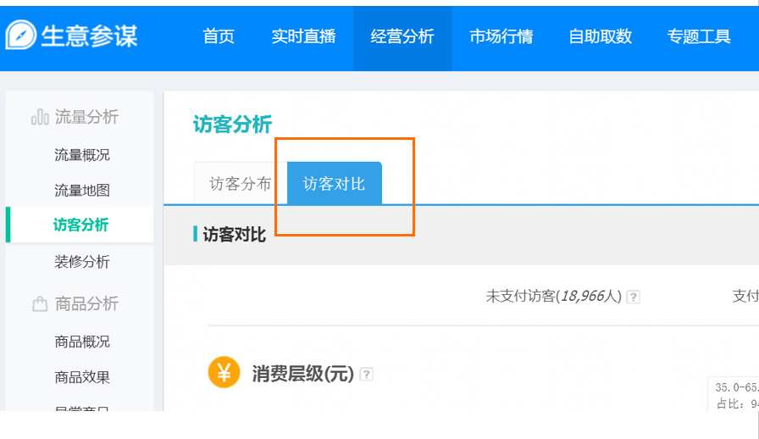Open help icon beside 未支付访客

coord(633,297)
